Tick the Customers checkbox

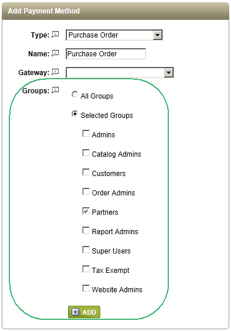click(x=86, y=173)
